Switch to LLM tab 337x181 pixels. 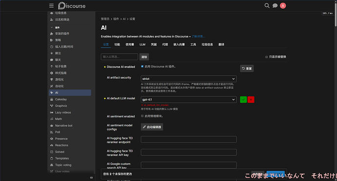coord(142,45)
